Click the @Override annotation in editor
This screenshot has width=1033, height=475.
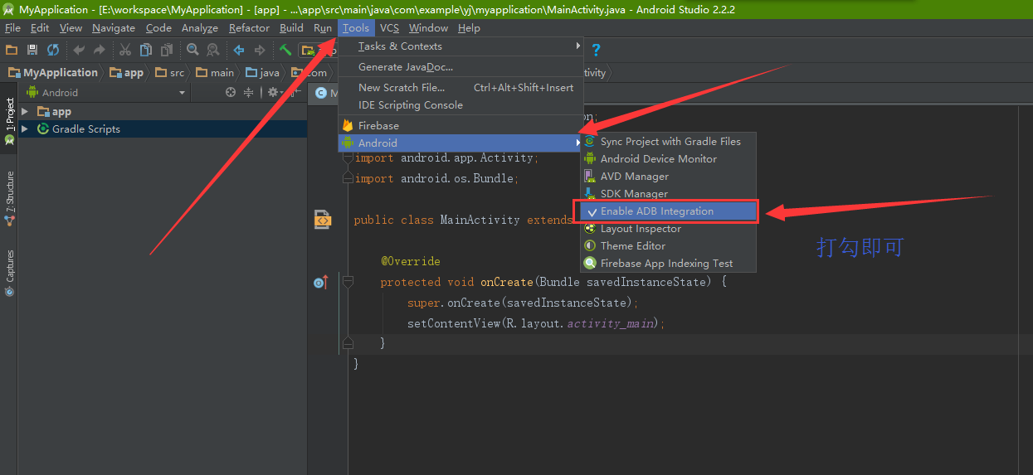pos(411,261)
